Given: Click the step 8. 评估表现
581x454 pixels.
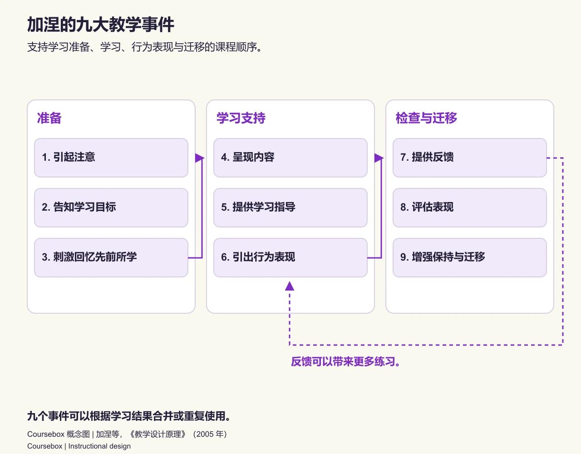Looking at the screenshot, I should (x=470, y=207).
